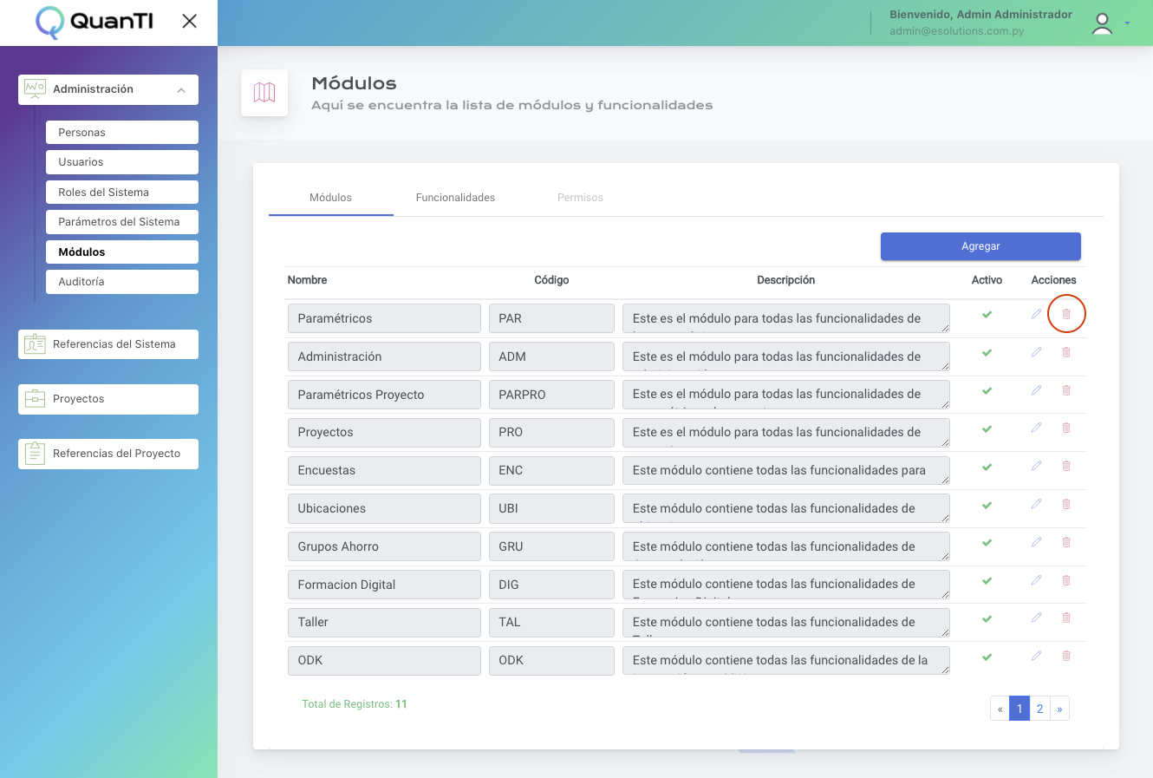Go to page 2 of results
This screenshot has height=778, width=1153.
[x=1039, y=709]
